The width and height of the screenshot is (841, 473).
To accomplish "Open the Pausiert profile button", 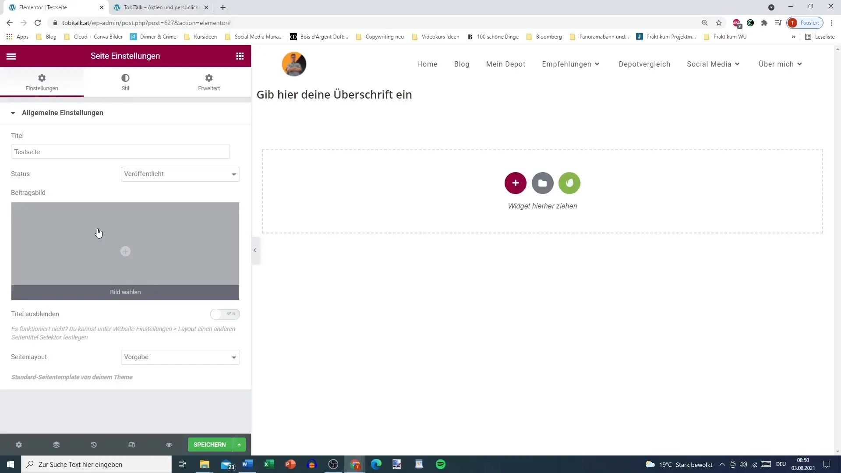I will click(805, 23).
